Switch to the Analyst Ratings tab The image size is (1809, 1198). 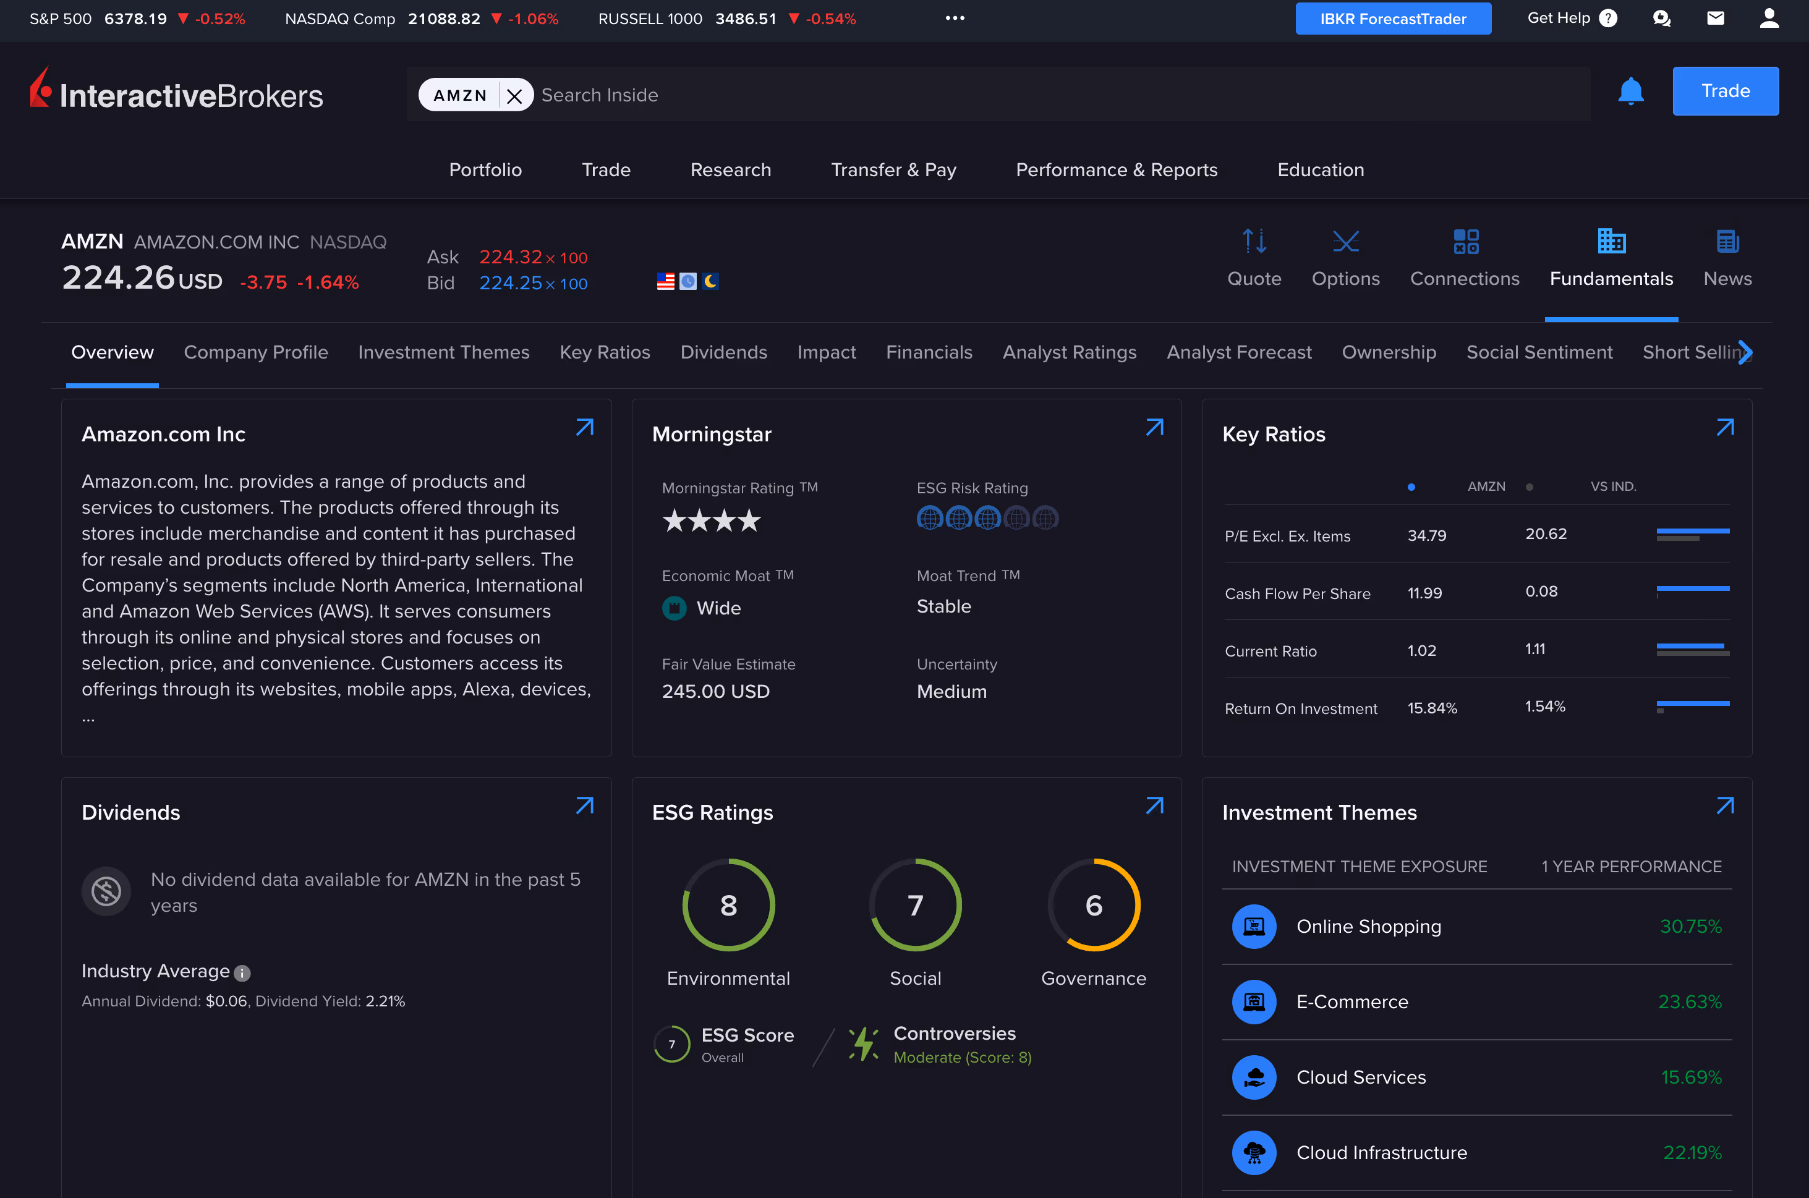click(x=1069, y=352)
